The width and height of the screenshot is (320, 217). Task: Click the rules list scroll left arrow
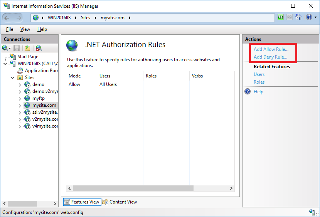[69, 188]
